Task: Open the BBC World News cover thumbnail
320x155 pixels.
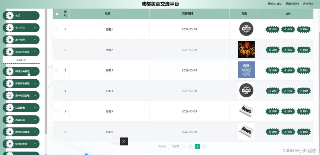Action: click(246, 70)
